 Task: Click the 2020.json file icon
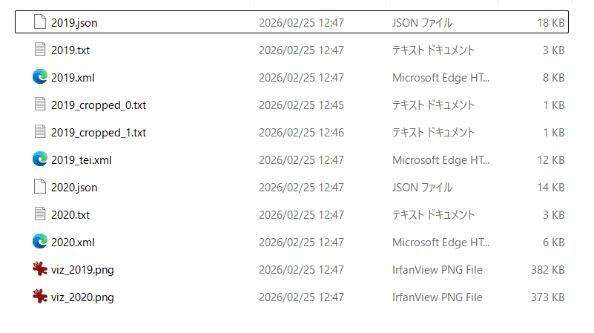coord(40,187)
